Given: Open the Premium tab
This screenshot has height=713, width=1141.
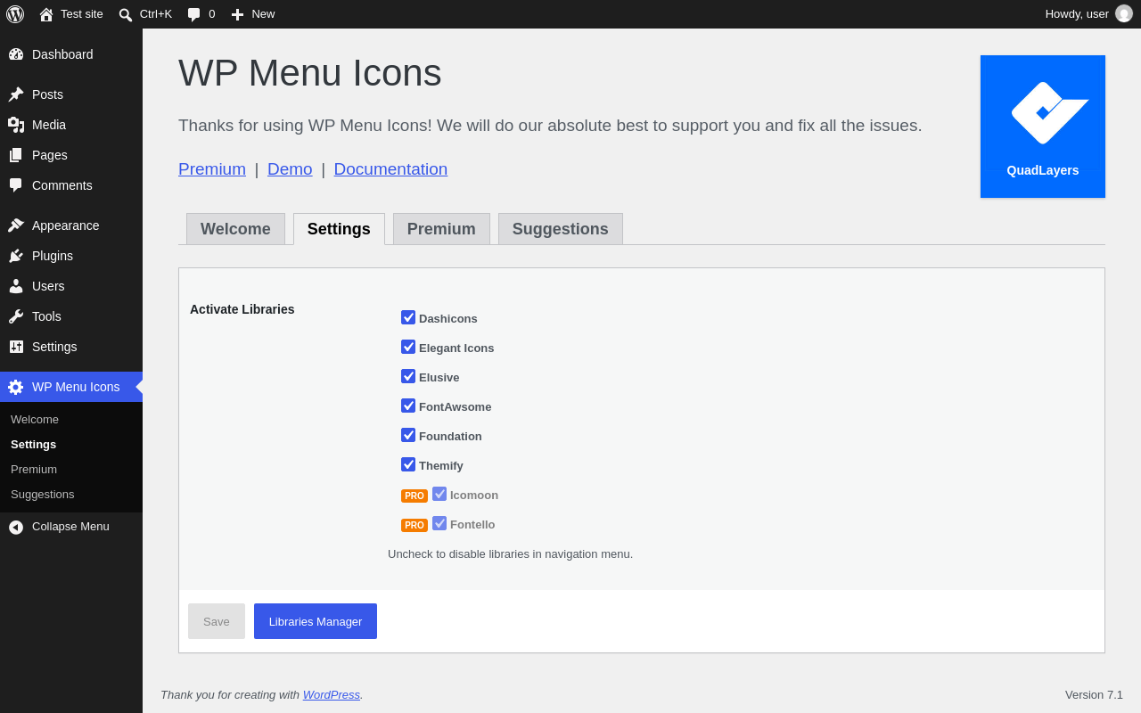Looking at the screenshot, I should tap(441, 229).
